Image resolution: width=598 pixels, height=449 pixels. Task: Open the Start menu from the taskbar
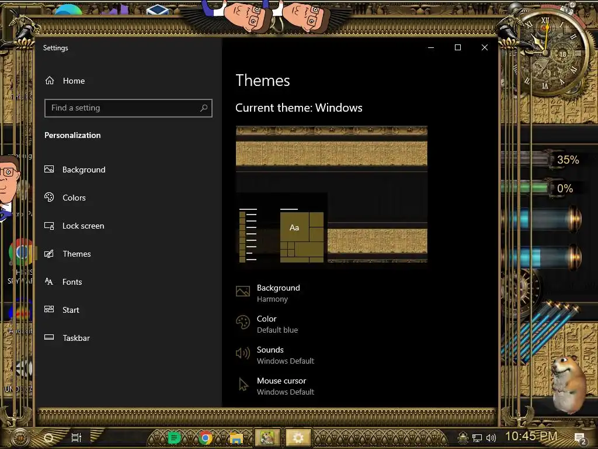(x=20, y=437)
